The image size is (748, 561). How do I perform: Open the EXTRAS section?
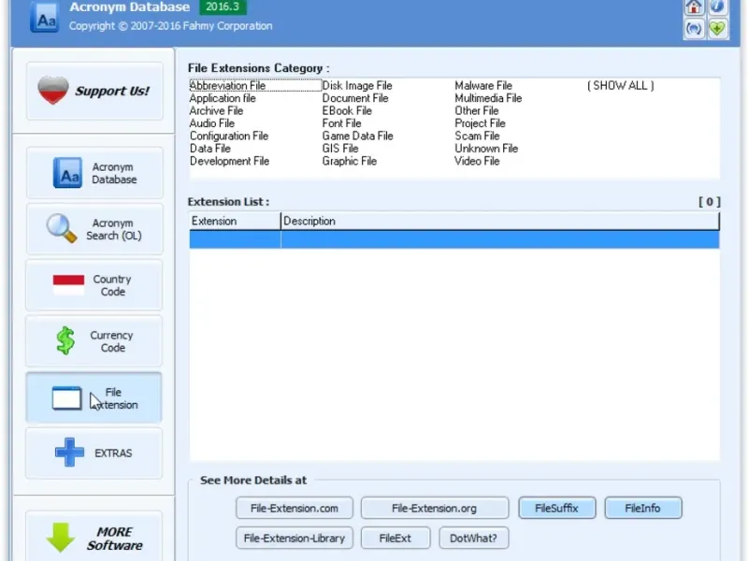tap(94, 453)
